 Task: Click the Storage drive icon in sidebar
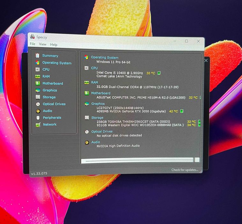(x=38, y=97)
